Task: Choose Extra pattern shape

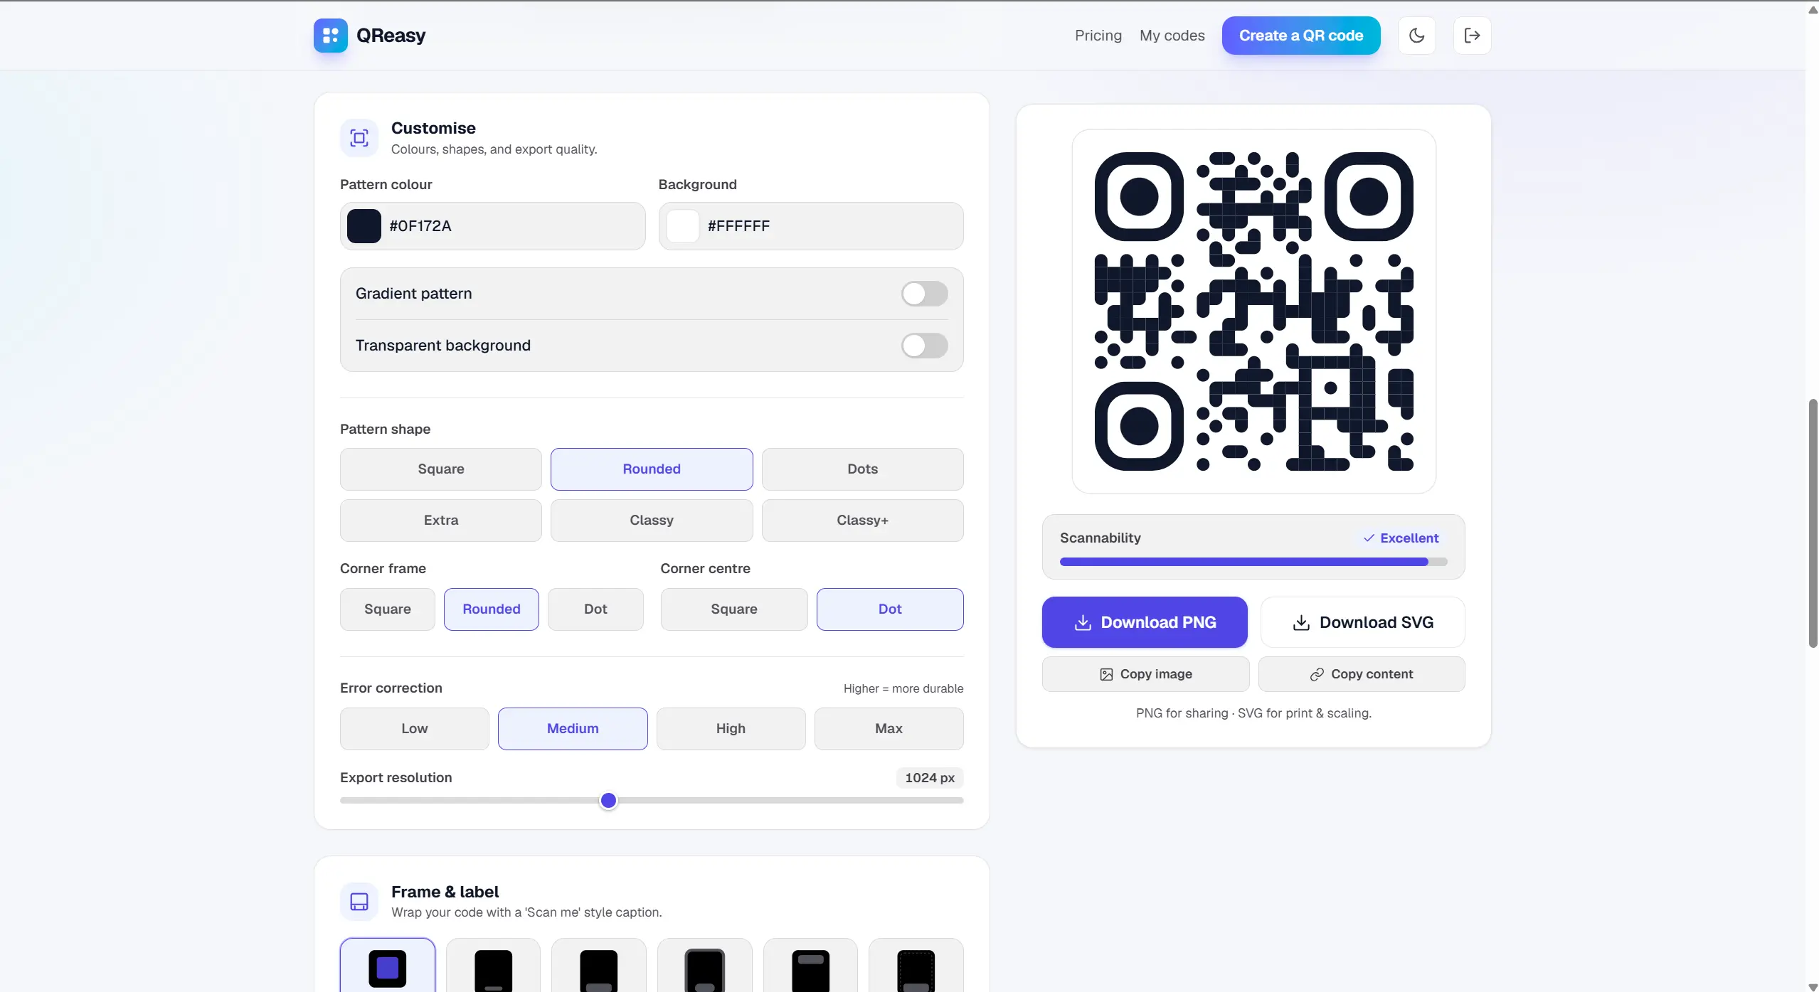Action: coord(441,521)
